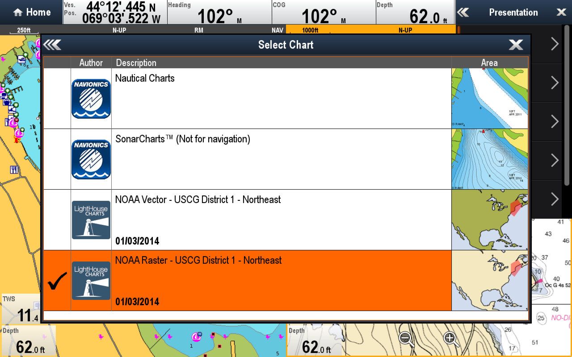Tap the top bar Depth 62.0 ft box

(415, 12)
